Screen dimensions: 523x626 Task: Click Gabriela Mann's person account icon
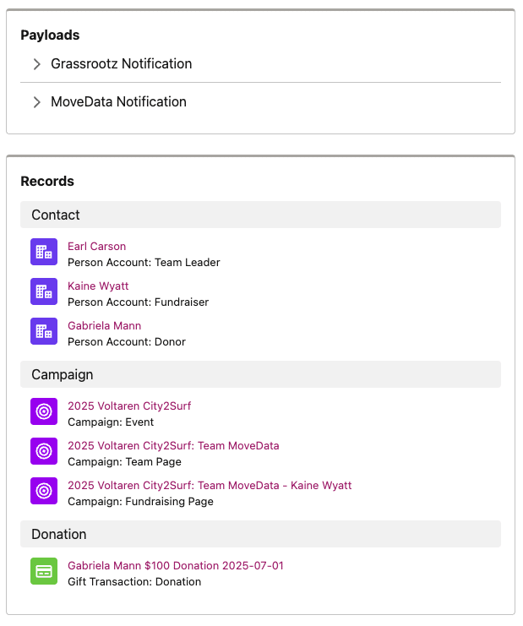click(44, 331)
